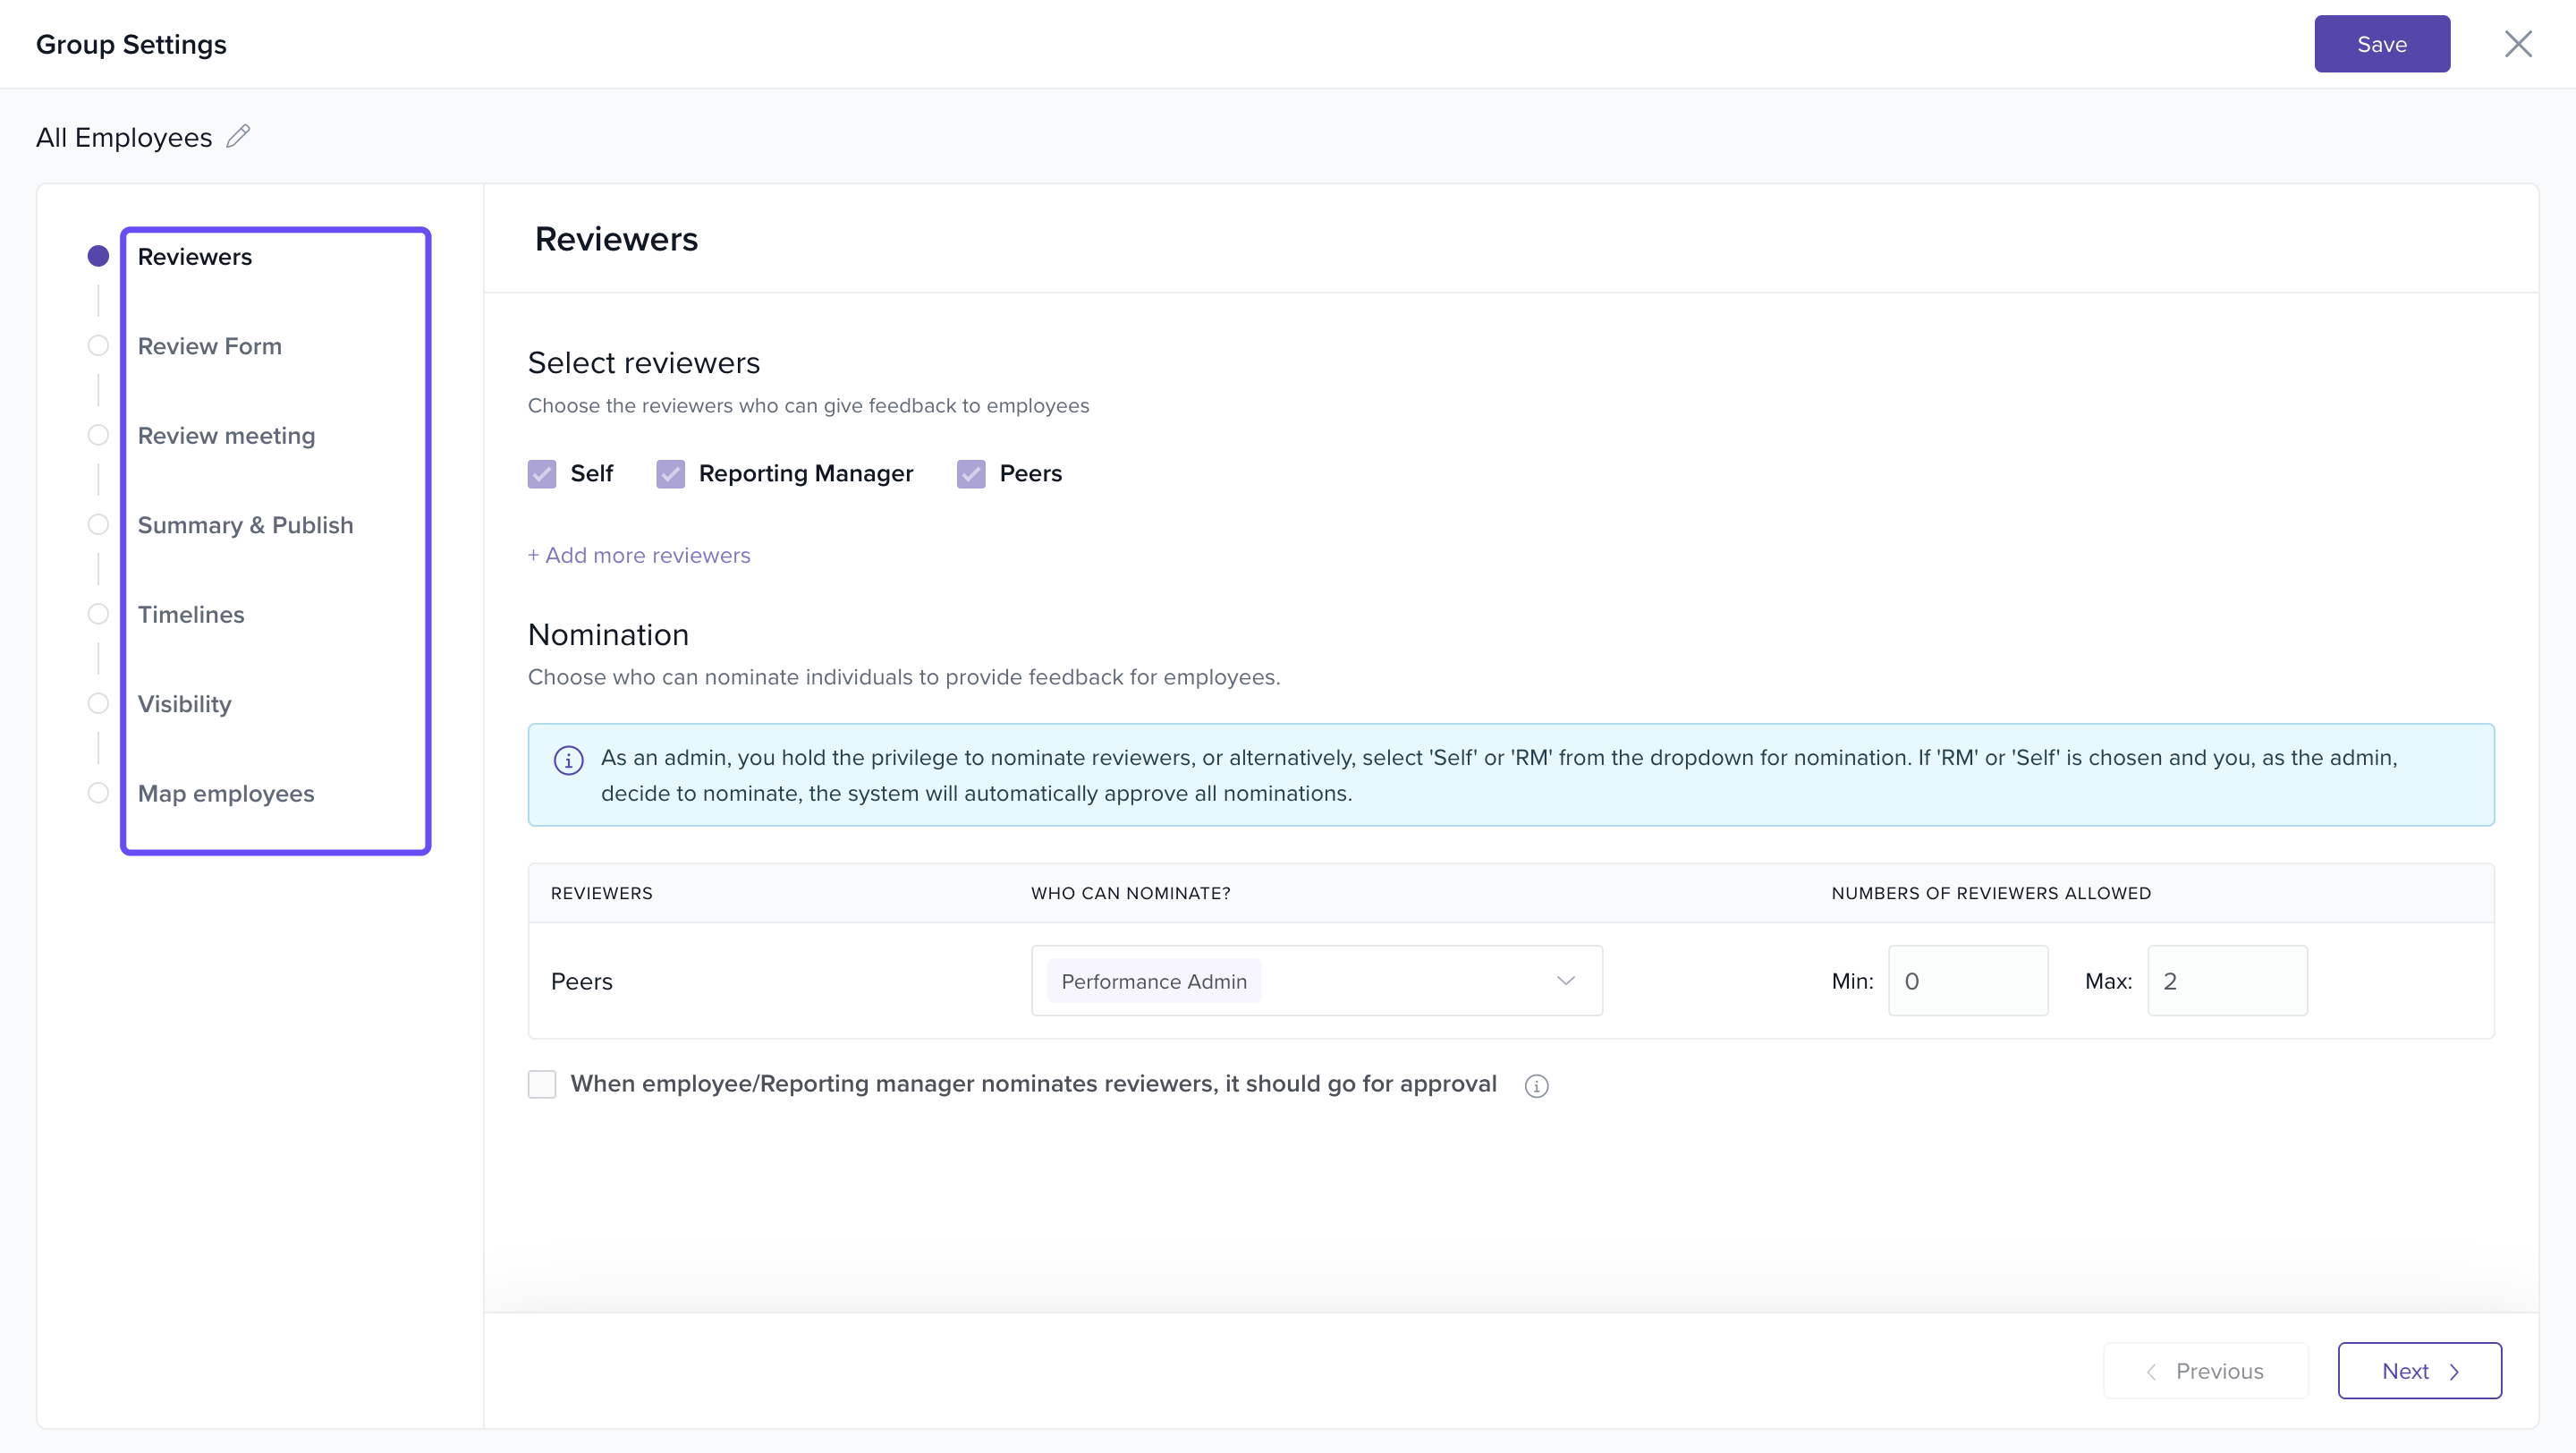Viewport: 2576px width, 1453px height.
Task: Toggle the Reporting Manager checkbox
Action: click(x=670, y=474)
